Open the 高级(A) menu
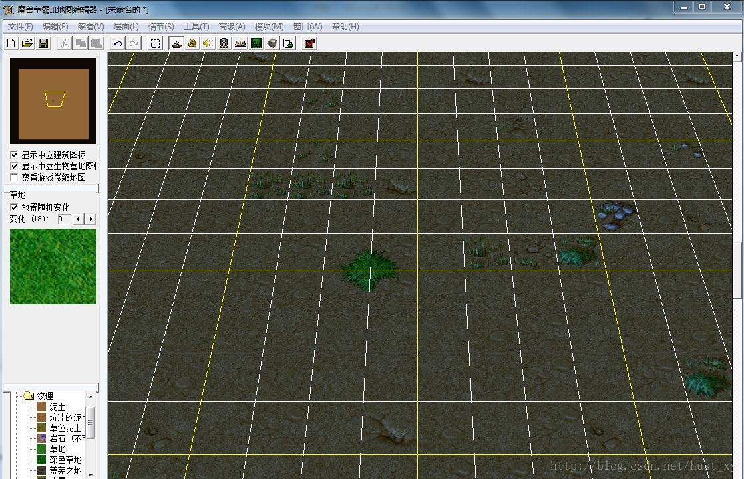The width and height of the screenshot is (744, 479). [232, 27]
